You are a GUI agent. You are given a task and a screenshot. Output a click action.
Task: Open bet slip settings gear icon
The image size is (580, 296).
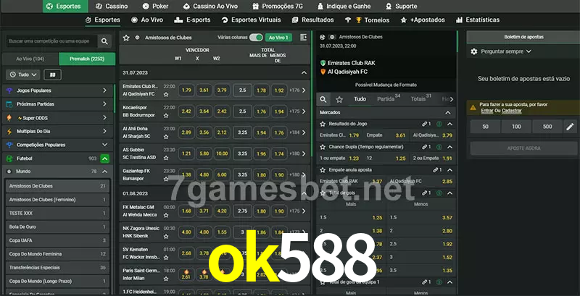pyautogui.click(x=474, y=51)
